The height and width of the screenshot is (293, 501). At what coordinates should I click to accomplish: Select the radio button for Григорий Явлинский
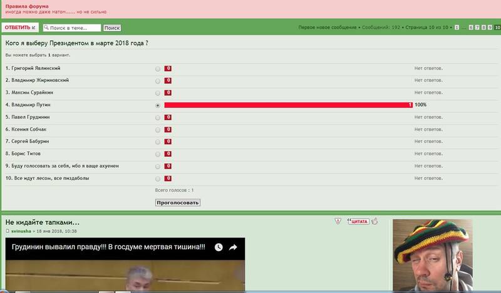click(157, 69)
